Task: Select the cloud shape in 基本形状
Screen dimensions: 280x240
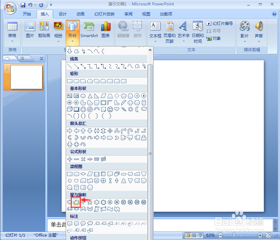Action: 144,109
